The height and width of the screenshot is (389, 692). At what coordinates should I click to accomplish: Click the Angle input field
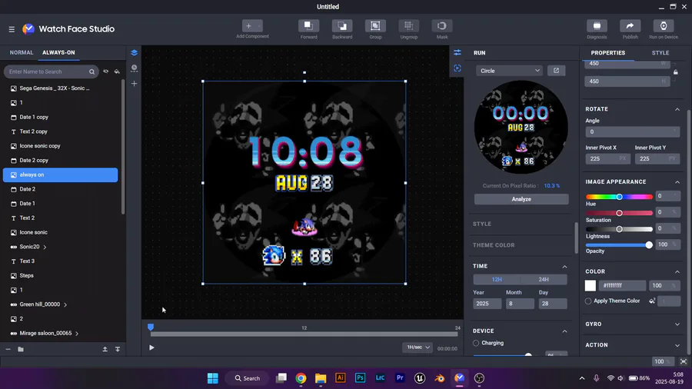(632, 132)
